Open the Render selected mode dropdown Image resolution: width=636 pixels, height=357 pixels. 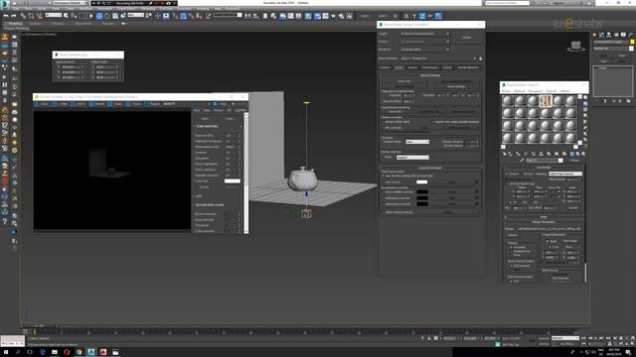tap(412, 157)
